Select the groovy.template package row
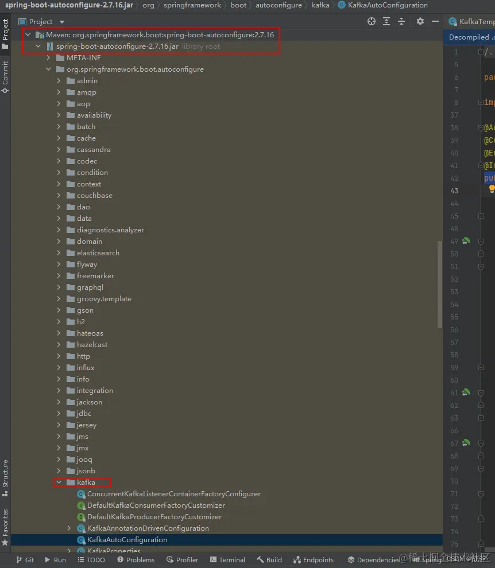The height and width of the screenshot is (568, 495). [227, 299]
